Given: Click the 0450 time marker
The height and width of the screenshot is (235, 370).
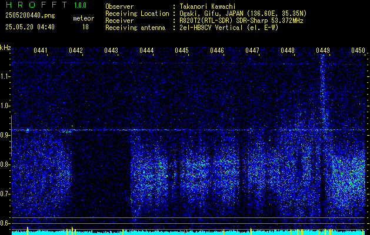Looking at the screenshot, I should pos(358,50).
